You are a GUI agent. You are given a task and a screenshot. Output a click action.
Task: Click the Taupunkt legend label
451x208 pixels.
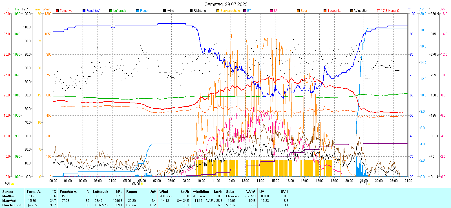(334, 11)
